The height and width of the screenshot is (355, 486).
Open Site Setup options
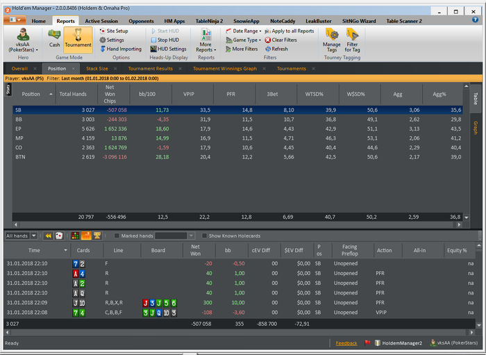click(114, 31)
